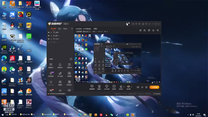Show hidden Windows system tray icons

[x=188, y=115]
